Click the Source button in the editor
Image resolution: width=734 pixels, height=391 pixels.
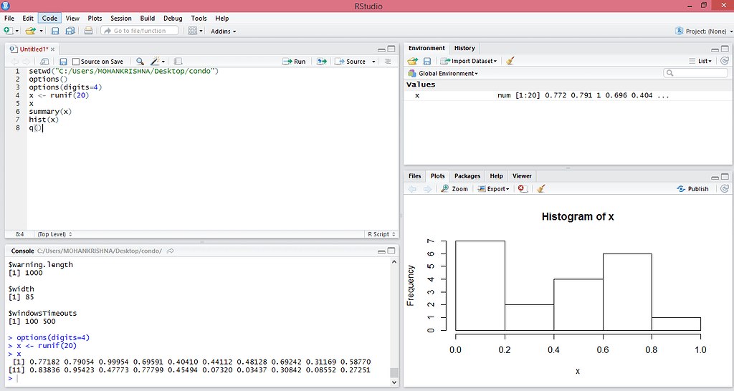(350, 62)
